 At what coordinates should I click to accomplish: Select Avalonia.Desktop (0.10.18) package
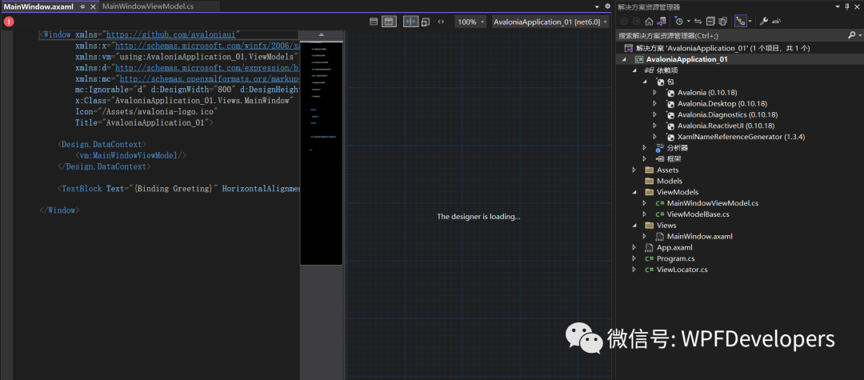click(722, 103)
